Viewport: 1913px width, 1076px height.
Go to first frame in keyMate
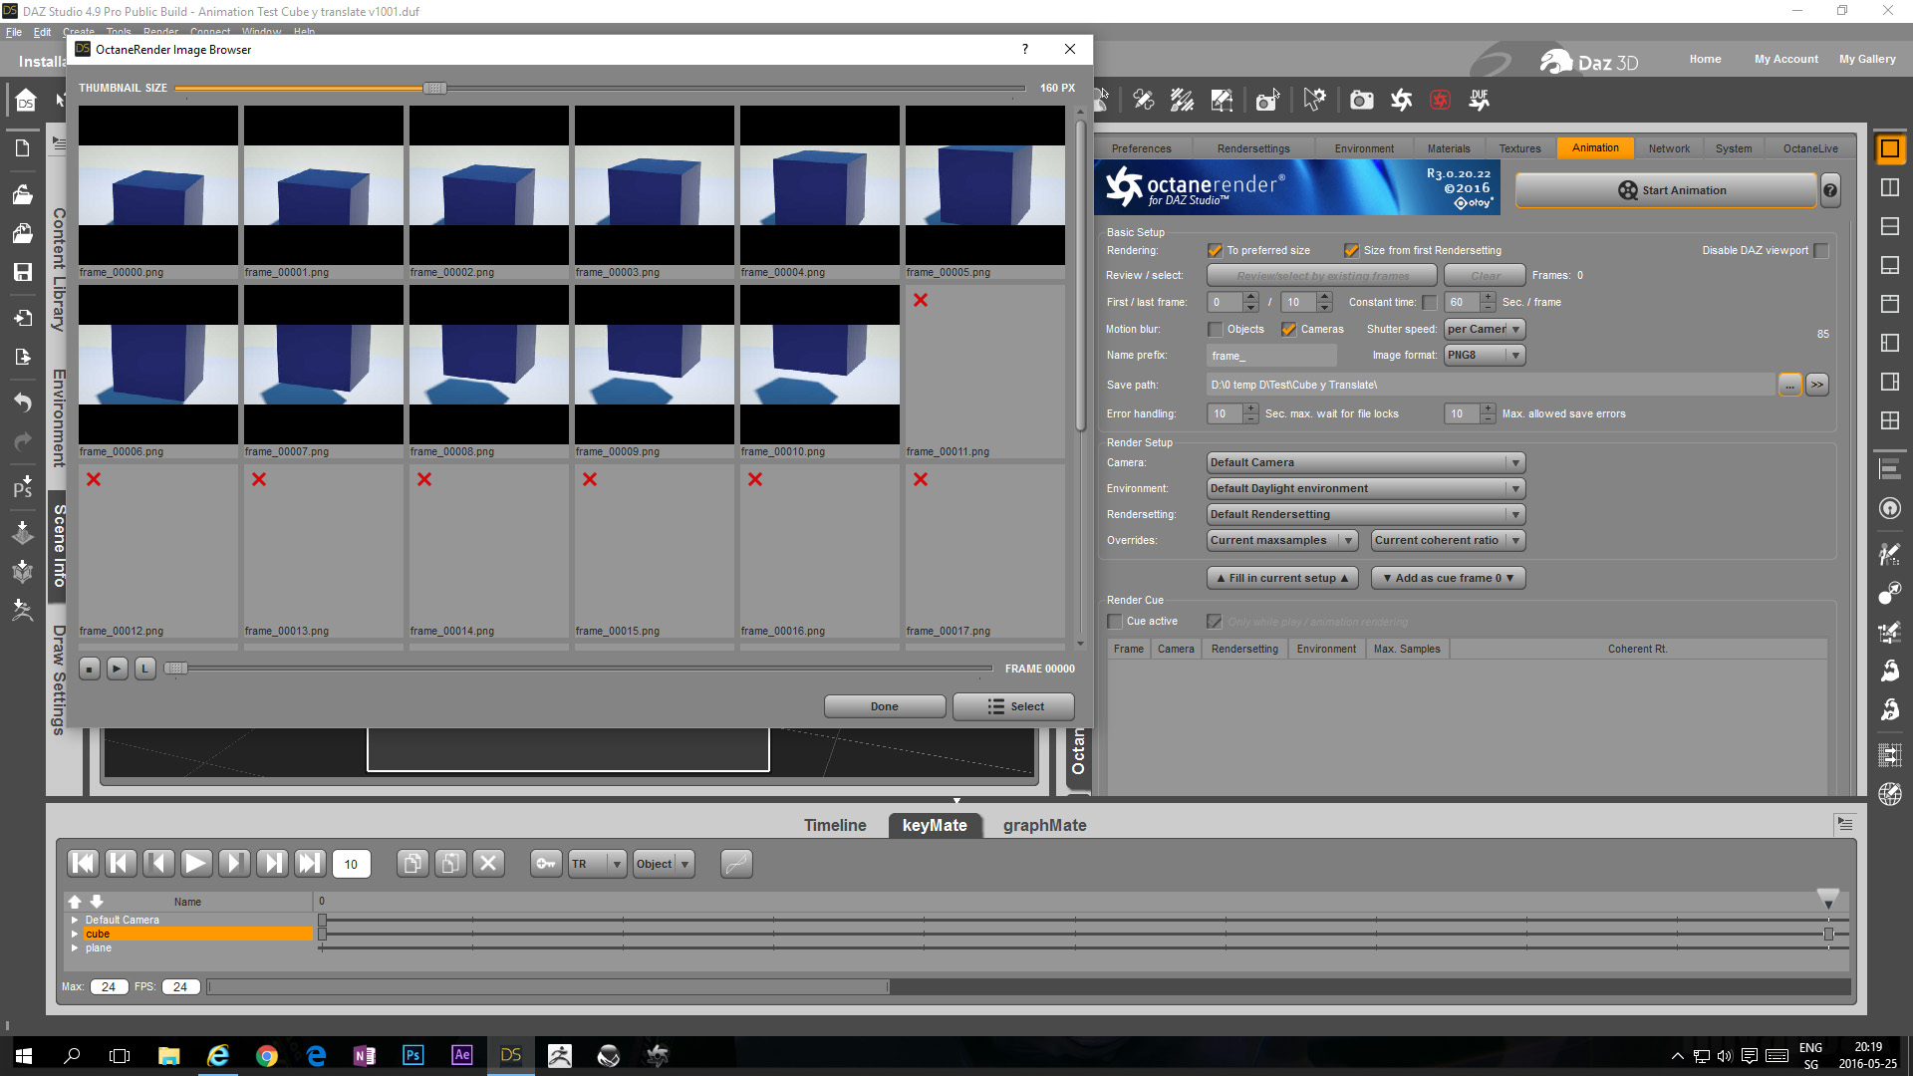[83, 863]
